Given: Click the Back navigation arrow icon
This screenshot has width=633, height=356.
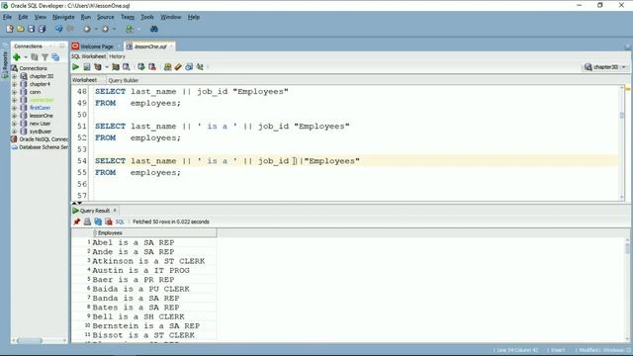Looking at the screenshot, I should click(87, 29).
